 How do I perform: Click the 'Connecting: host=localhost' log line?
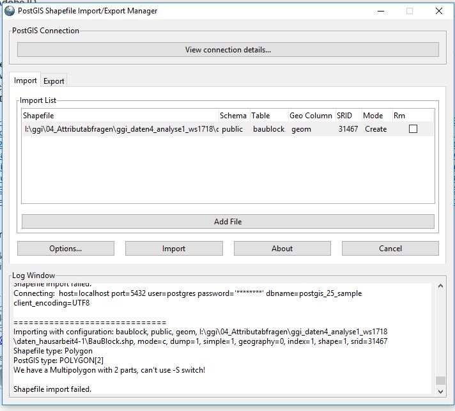pyautogui.click(x=188, y=293)
